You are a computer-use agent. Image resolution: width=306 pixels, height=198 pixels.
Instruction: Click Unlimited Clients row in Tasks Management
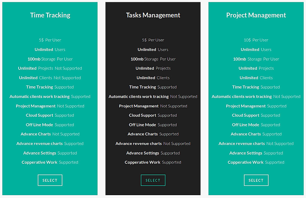153,78
